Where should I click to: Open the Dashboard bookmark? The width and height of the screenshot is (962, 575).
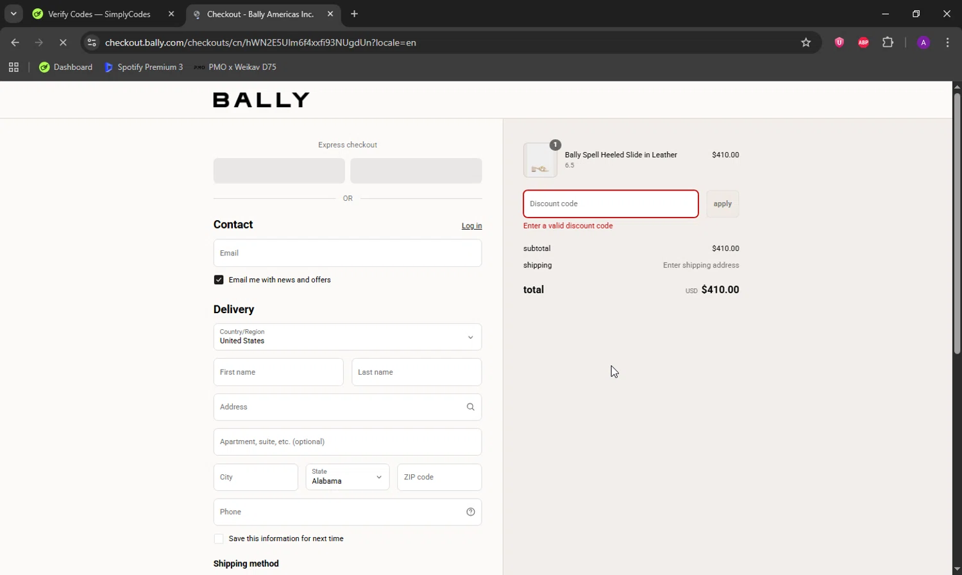coord(65,67)
